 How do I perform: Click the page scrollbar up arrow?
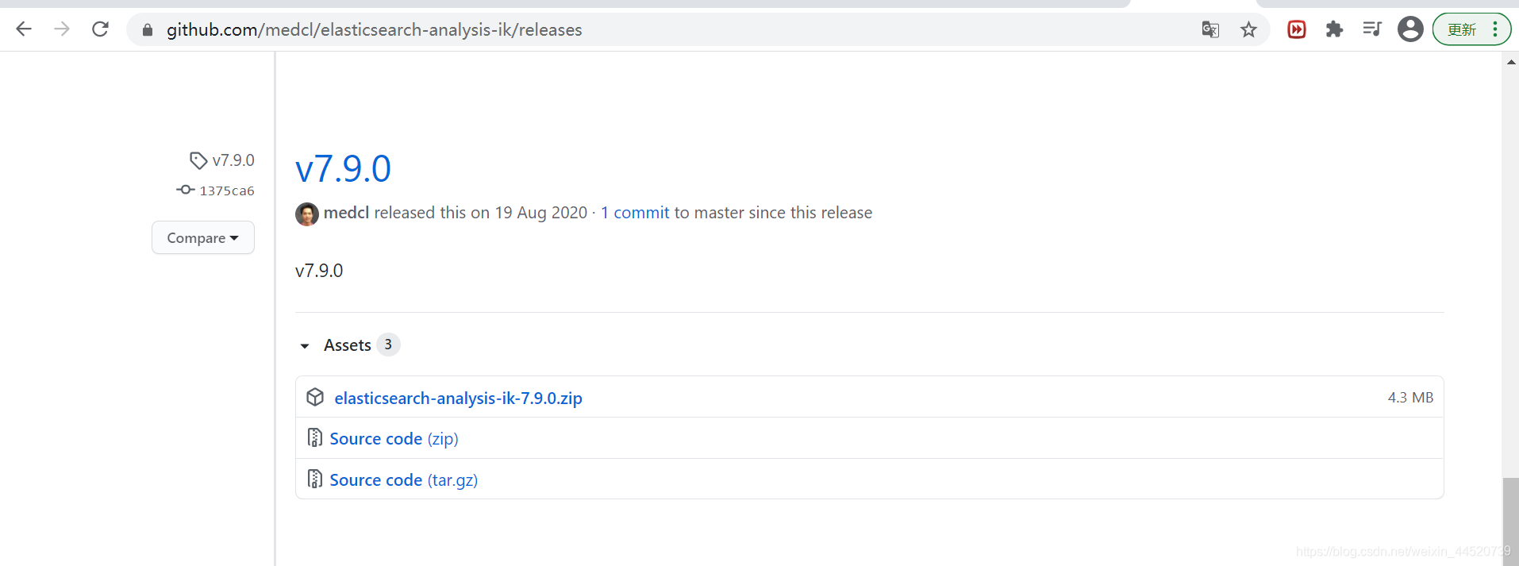[1511, 62]
